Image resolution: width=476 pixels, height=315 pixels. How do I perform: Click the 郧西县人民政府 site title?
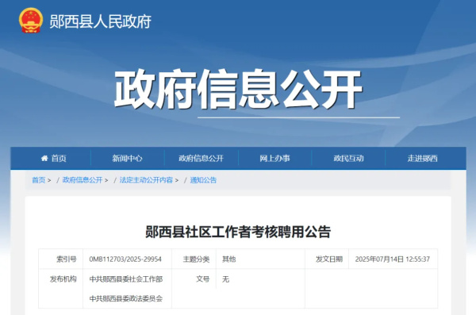(101, 21)
